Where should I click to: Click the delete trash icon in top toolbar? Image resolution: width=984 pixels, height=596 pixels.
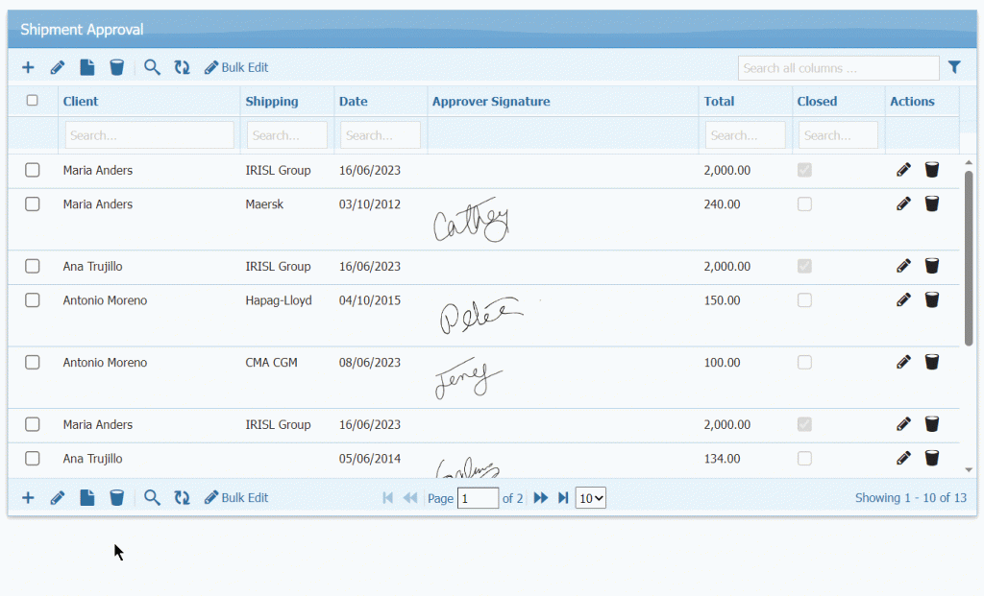click(x=117, y=67)
